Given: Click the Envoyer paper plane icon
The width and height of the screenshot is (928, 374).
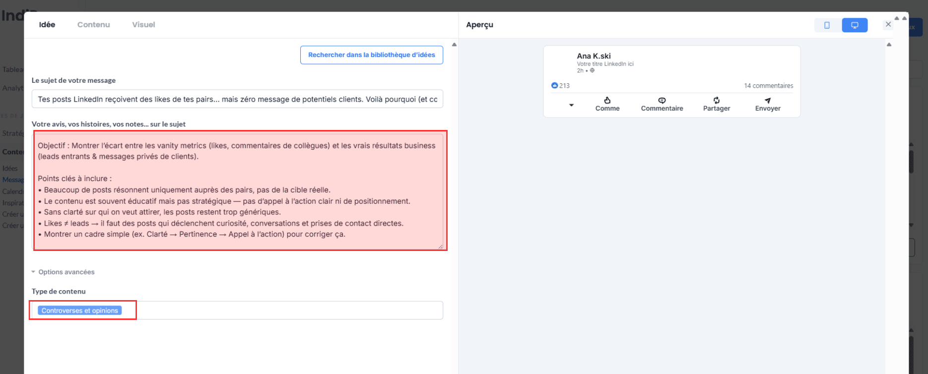Looking at the screenshot, I should [x=768, y=100].
